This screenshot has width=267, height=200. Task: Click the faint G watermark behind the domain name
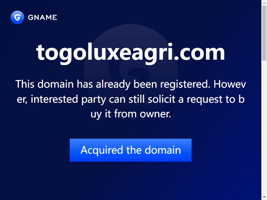[x=130, y=71]
